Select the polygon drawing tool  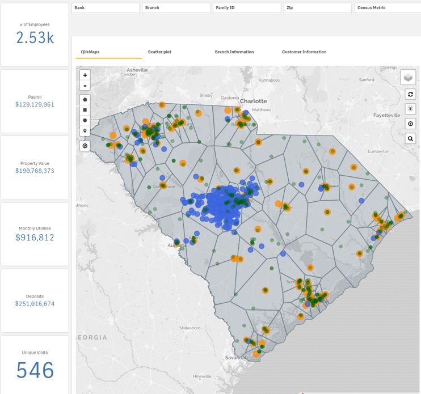[x=85, y=100]
